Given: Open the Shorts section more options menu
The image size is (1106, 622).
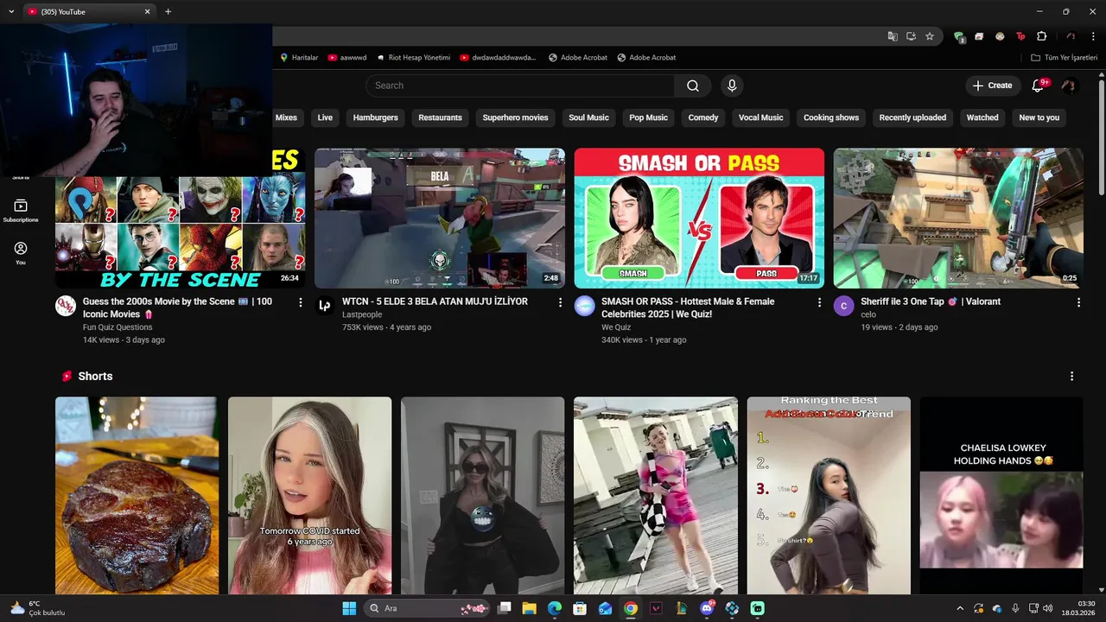Looking at the screenshot, I should [1071, 377].
